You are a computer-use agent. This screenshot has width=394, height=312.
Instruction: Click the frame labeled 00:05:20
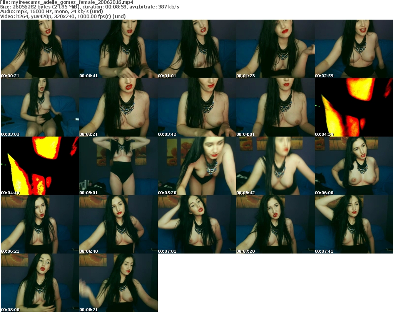(197, 166)
